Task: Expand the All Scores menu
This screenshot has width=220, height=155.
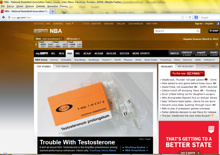Action: coord(74,38)
